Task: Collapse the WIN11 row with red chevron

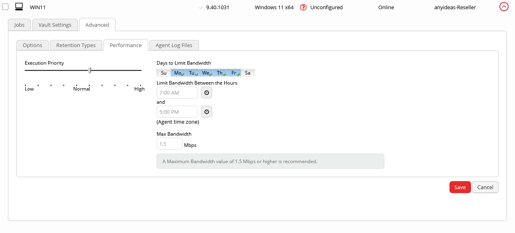Action: pos(504,7)
